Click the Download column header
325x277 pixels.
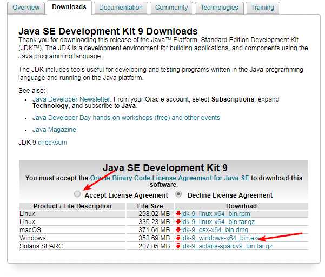[242, 206]
